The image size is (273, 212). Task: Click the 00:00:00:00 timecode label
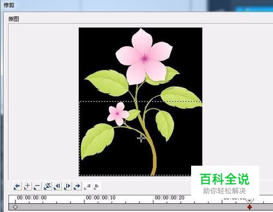click(x=32, y=197)
